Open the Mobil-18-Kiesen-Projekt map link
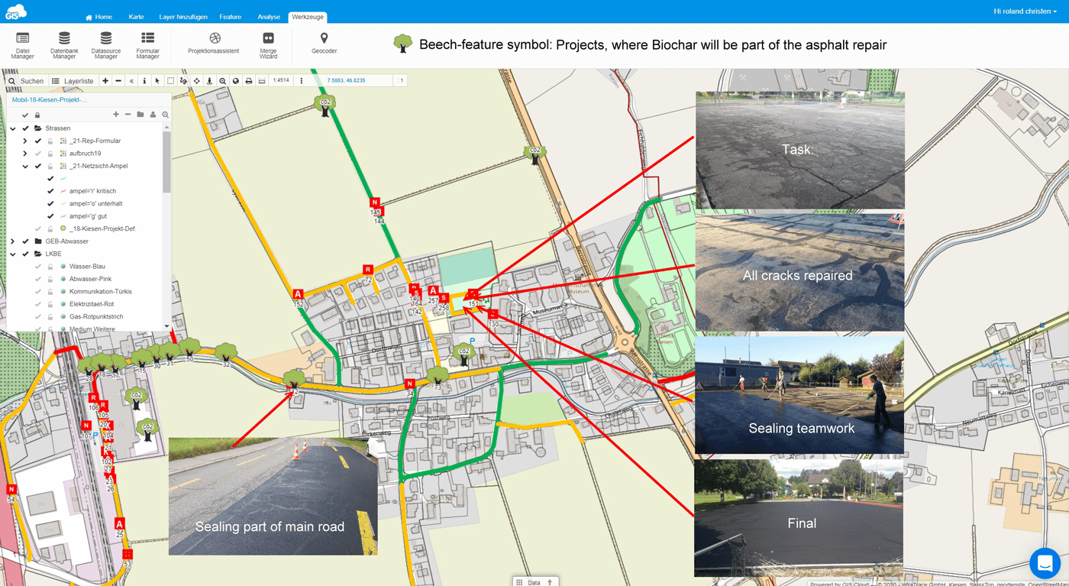 [x=50, y=100]
